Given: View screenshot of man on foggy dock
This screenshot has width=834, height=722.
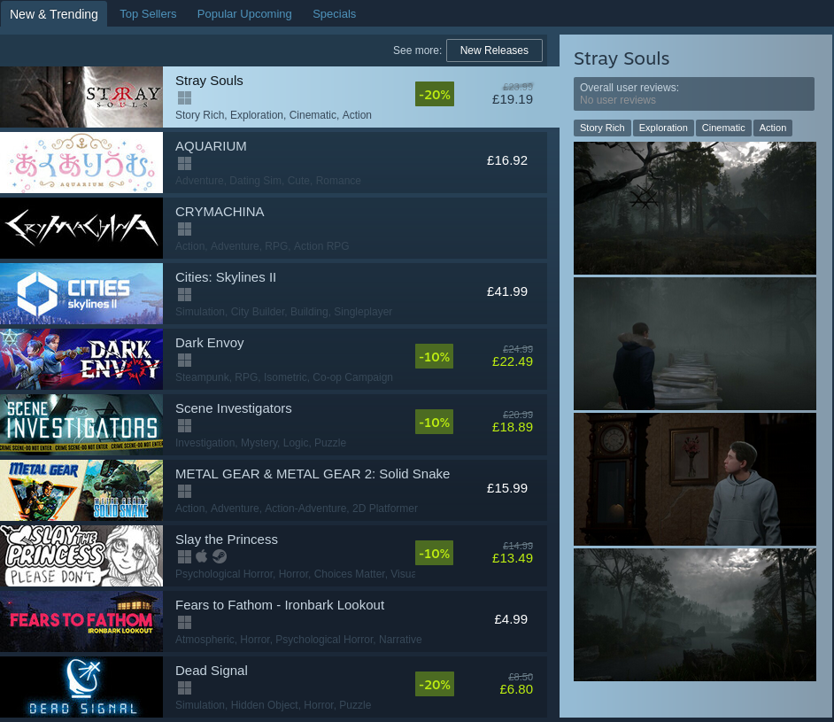Looking at the screenshot, I should [x=695, y=344].
